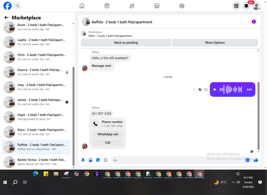
Task: Click Raffela's avatar beside phone card
Action: click(x=85, y=146)
